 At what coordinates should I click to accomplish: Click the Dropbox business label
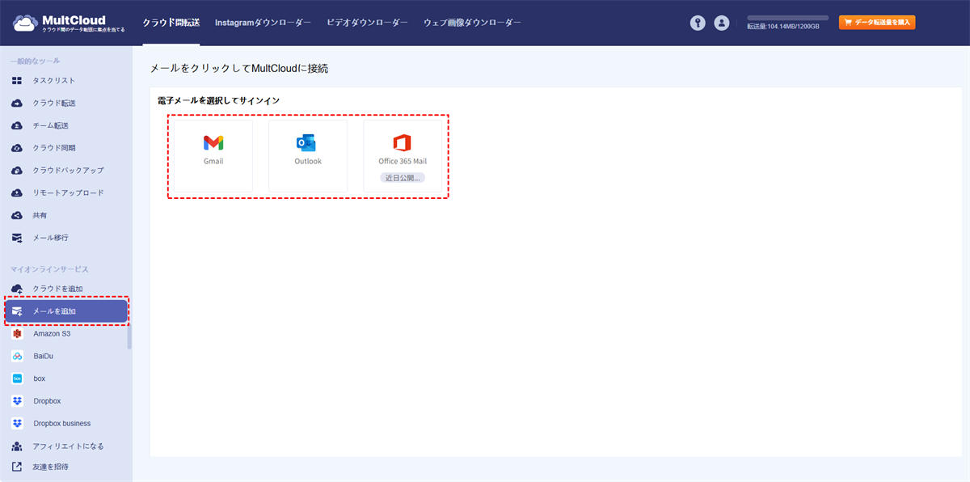point(62,424)
